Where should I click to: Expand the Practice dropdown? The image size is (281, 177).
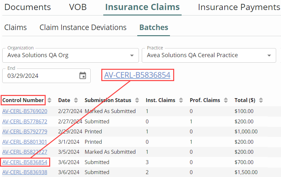[x=269, y=56]
